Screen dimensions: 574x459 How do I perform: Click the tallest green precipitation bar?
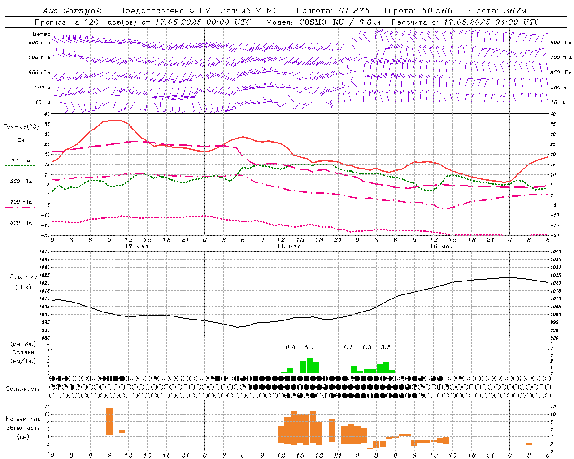pyautogui.click(x=309, y=366)
